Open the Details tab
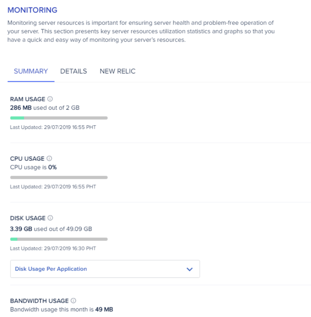This screenshot has height=317, width=311. [x=73, y=71]
